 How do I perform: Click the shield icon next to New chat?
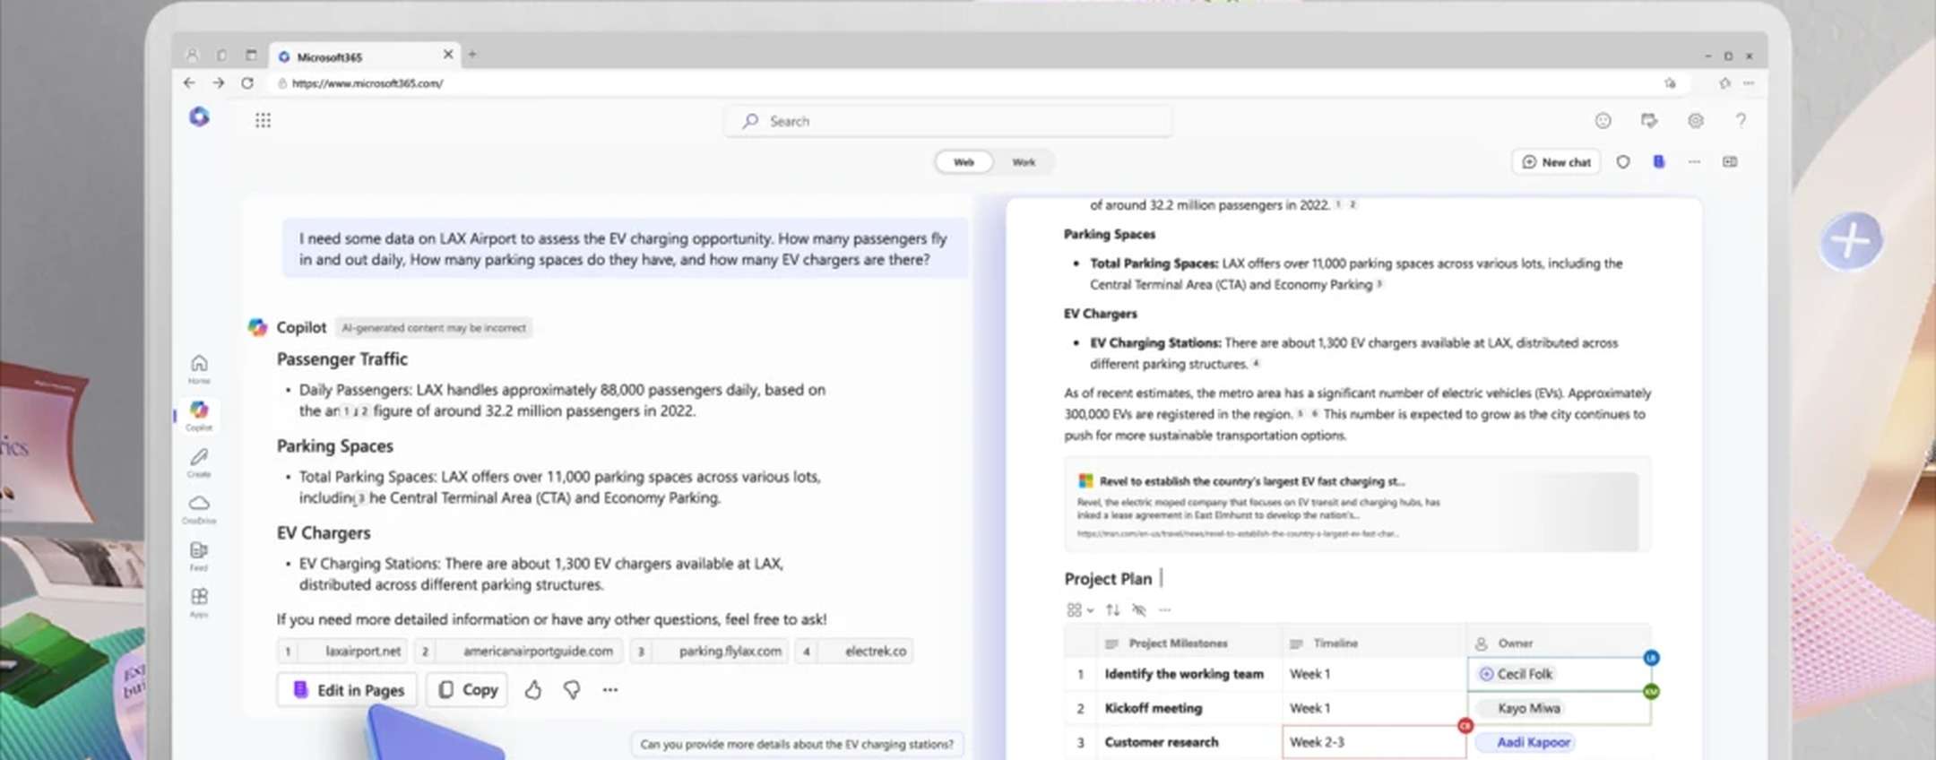(1622, 162)
